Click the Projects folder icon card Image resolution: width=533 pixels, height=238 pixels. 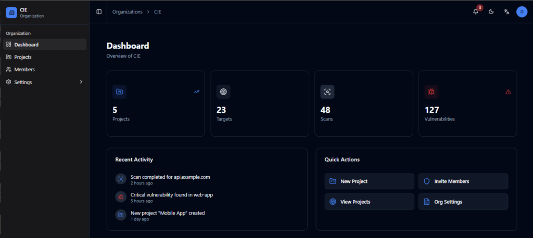click(119, 92)
